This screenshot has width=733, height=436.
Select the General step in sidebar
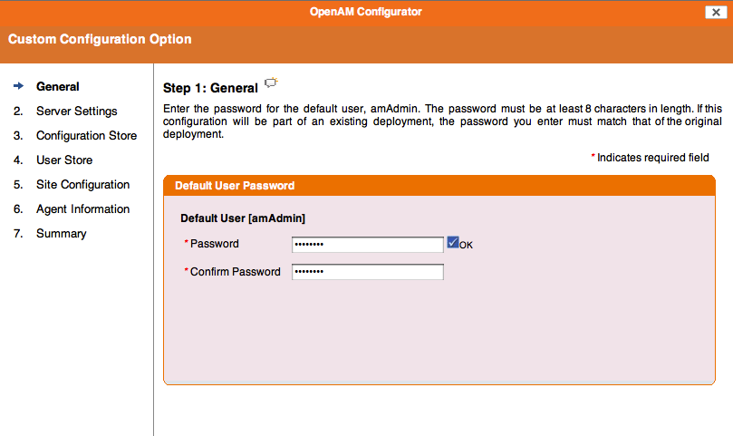(x=57, y=86)
